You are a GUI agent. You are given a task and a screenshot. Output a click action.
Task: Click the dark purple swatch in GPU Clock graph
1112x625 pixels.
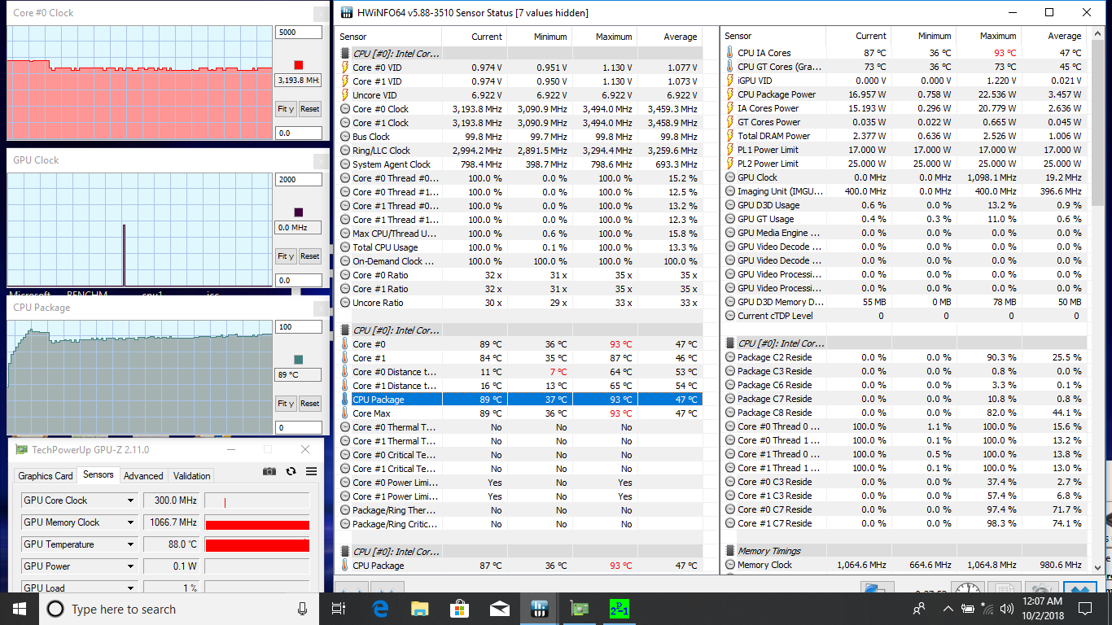pyautogui.click(x=299, y=212)
